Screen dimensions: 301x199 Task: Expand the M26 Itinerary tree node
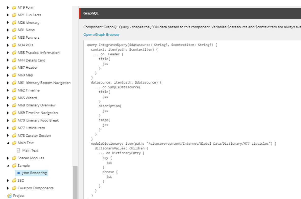point(8,23)
